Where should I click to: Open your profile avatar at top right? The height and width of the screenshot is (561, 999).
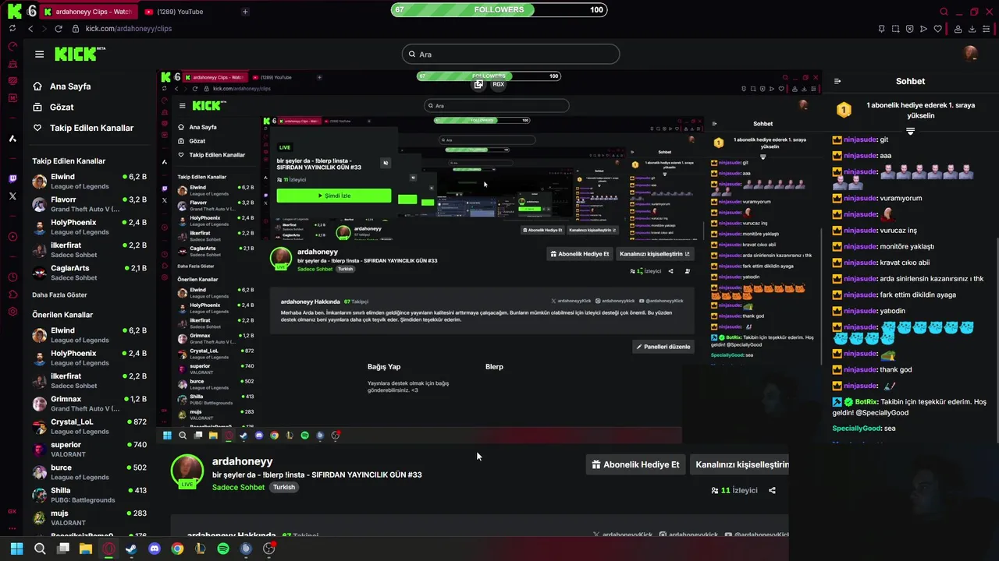coord(971,54)
